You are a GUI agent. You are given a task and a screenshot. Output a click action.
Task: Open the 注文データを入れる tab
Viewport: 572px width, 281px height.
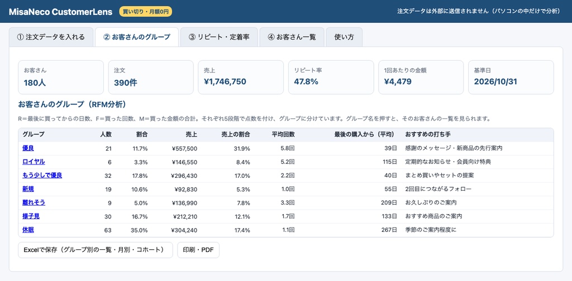click(51, 37)
